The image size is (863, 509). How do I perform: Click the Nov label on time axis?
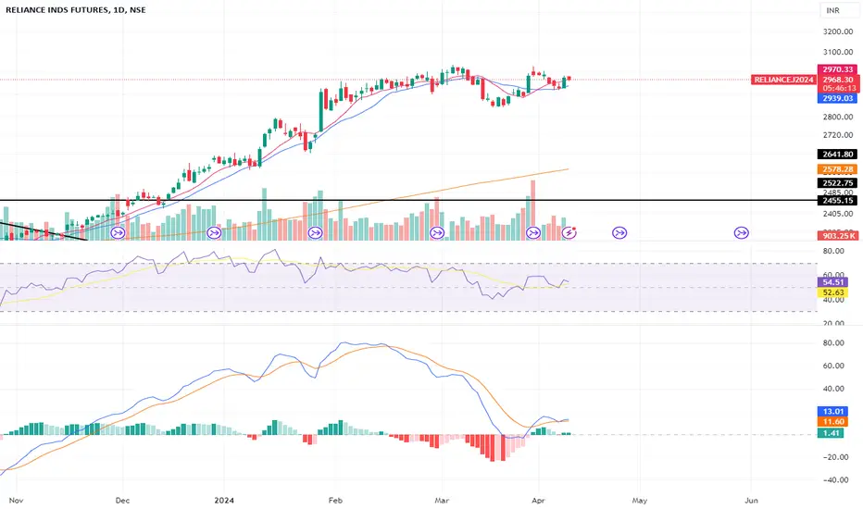[16, 500]
